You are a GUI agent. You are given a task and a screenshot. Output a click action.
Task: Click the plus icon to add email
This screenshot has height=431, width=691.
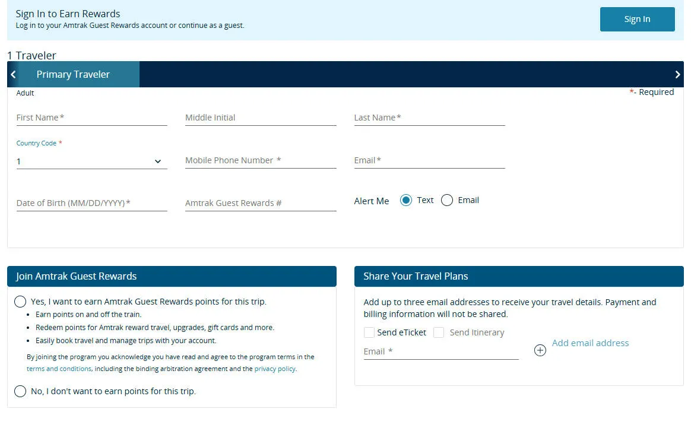coord(540,350)
